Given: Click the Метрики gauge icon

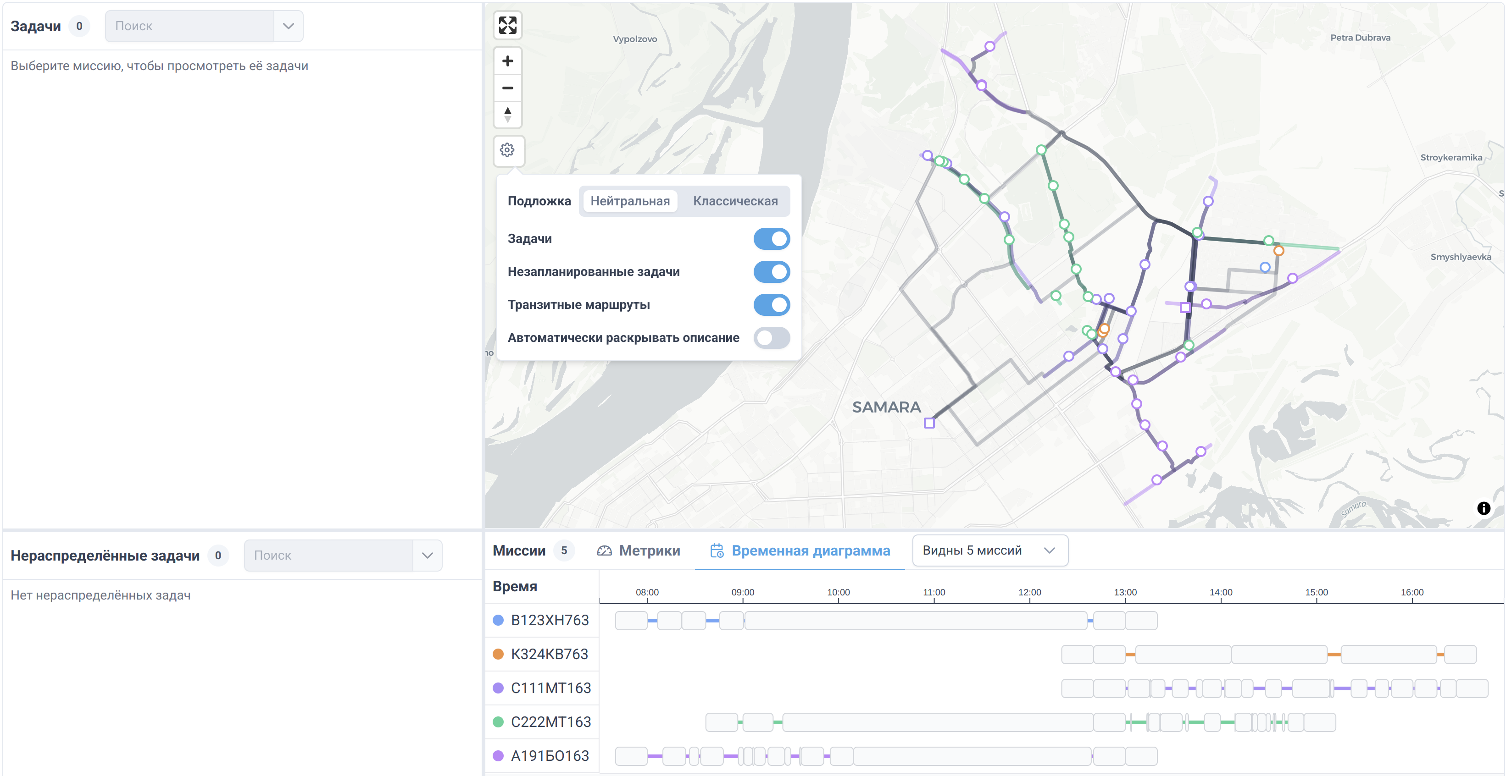Looking at the screenshot, I should pos(604,550).
